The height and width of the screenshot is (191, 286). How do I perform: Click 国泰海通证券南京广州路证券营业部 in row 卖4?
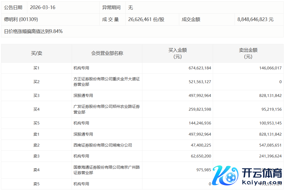pos(107,170)
